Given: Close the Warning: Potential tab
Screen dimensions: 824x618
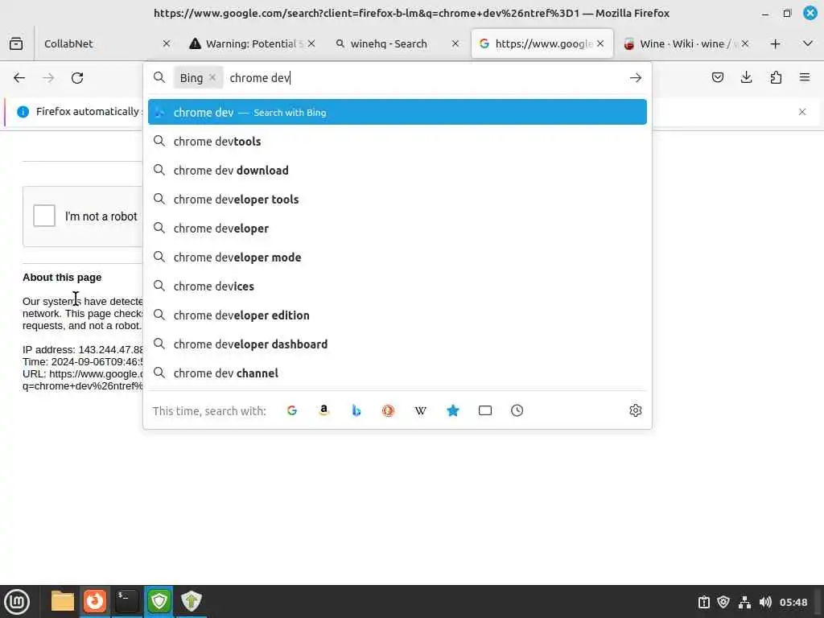Looking at the screenshot, I should [311, 43].
